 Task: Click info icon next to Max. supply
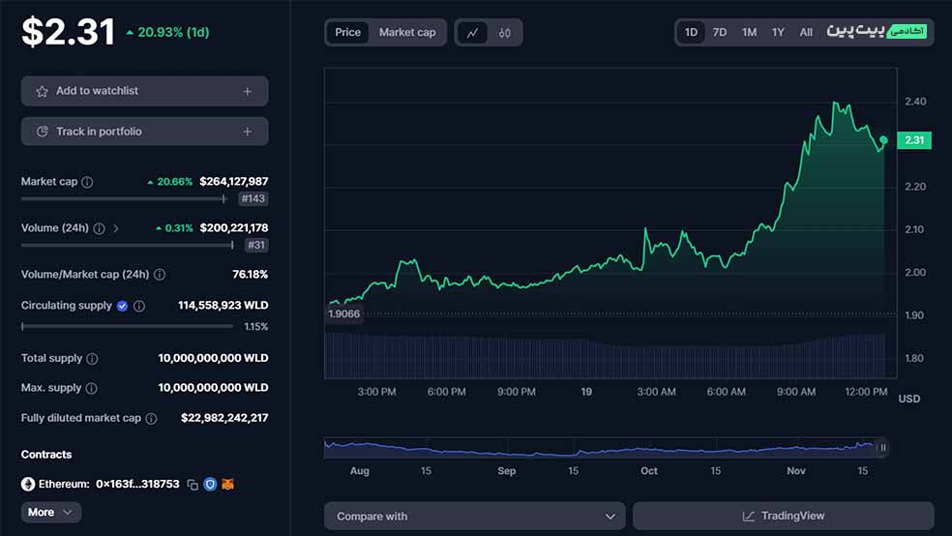[91, 389]
